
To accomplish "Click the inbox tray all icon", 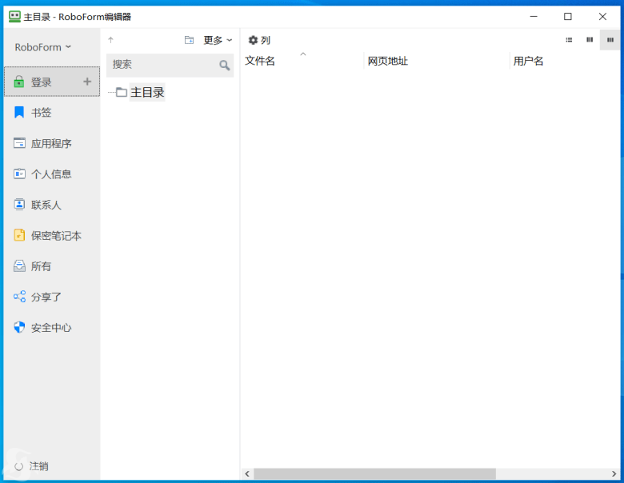I will tap(19, 265).
